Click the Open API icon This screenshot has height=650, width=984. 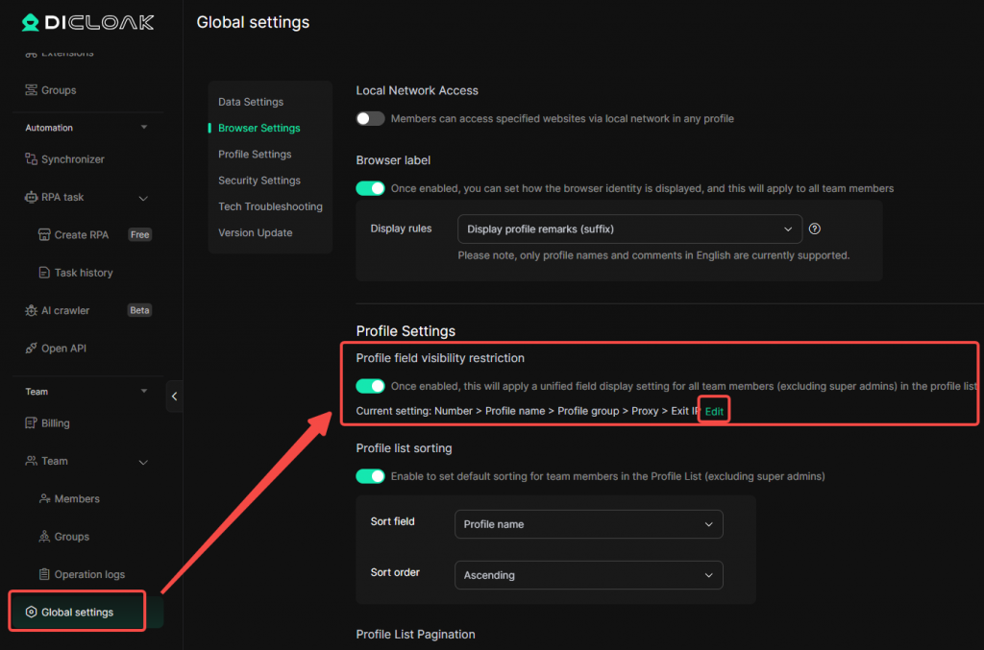point(32,349)
